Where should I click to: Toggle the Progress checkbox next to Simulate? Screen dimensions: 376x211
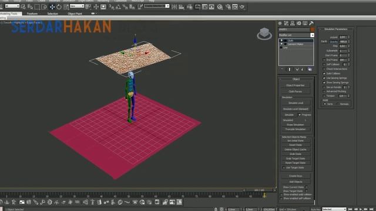(x=299, y=115)
